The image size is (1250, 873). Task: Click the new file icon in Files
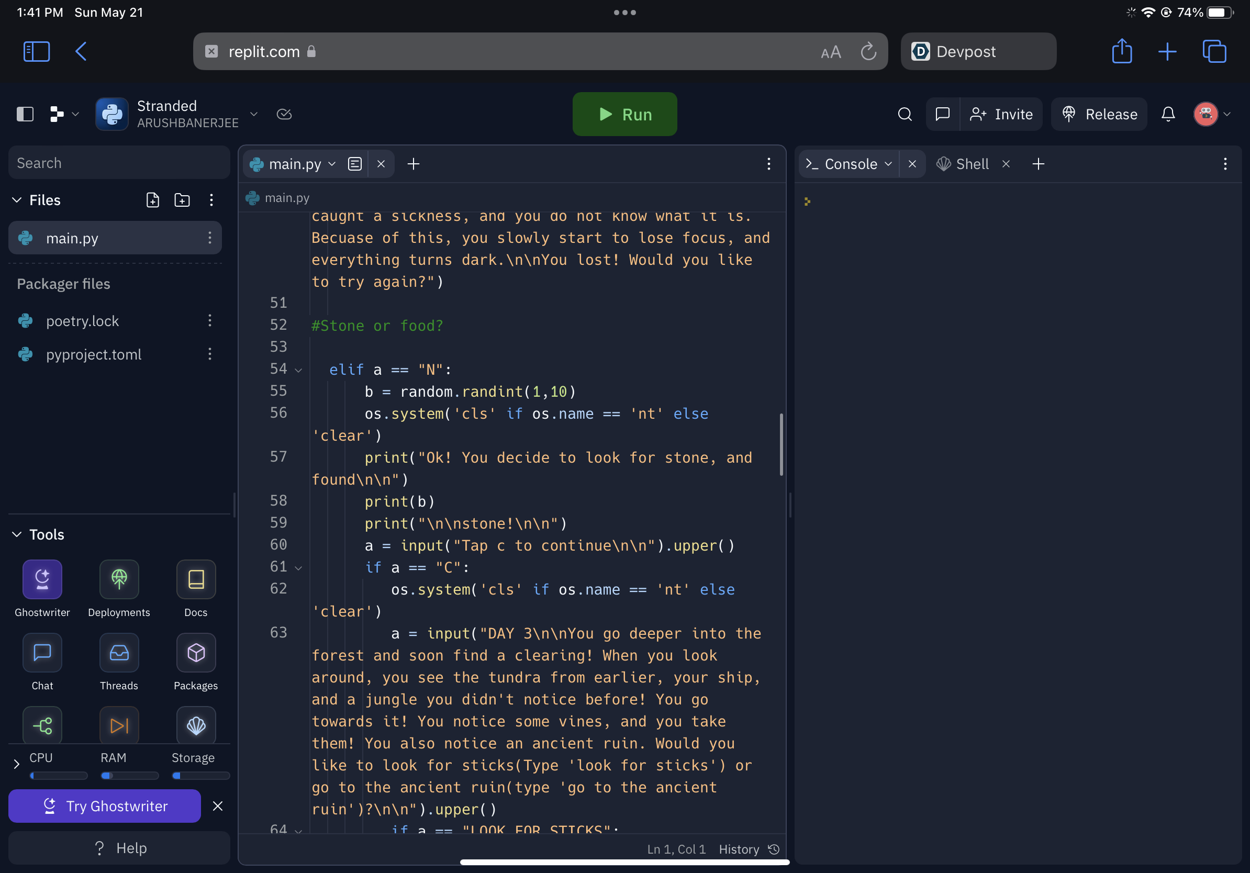pyautogui.click(x=152, y=200)
